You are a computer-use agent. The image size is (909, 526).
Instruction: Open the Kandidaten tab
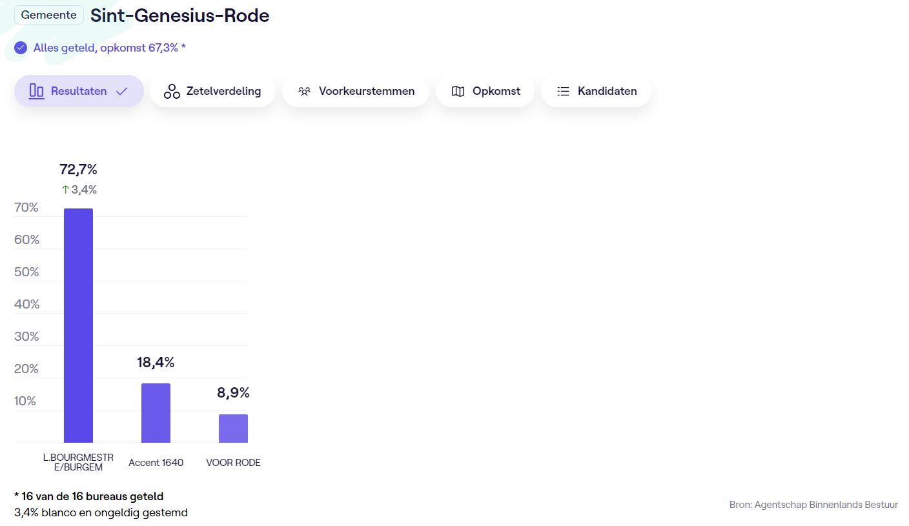[x=607, y=91]
